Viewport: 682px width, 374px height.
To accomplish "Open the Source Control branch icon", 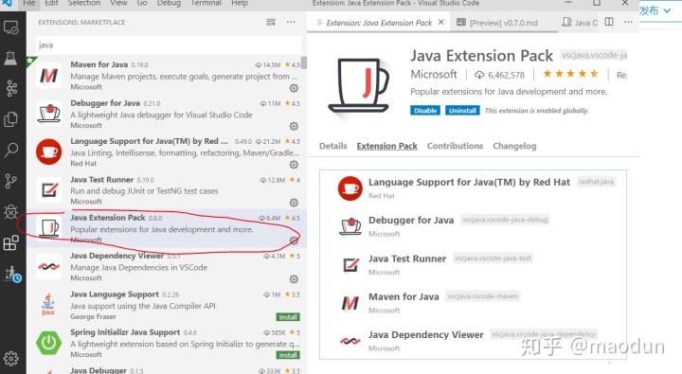I will click(x=10, y=181).
